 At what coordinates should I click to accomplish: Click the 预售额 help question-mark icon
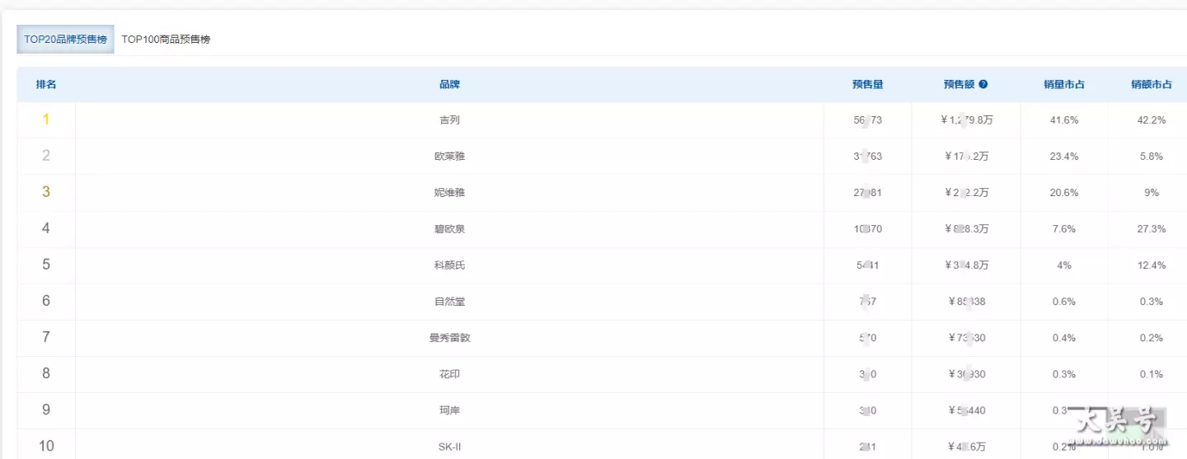(983, 84)
